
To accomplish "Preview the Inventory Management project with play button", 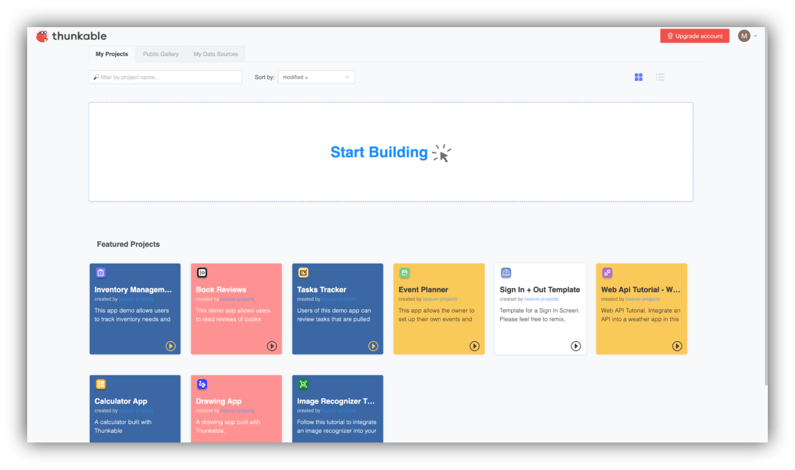I will click(x=170, y=346).
